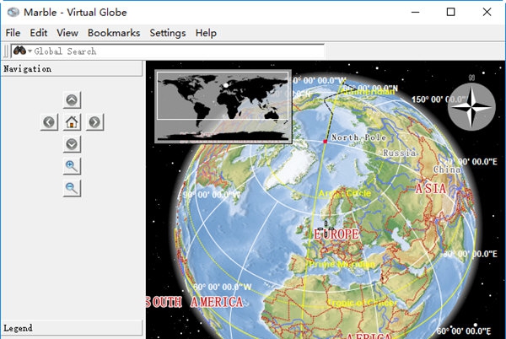The width and height of the screenshot is (506, 339).
Task: Open the search binoculars dropdown arrow
Action: (30, 51)
